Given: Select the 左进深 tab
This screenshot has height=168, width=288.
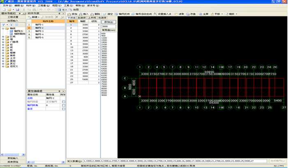Looking at the screenshot, I should (x=81, y=18).
